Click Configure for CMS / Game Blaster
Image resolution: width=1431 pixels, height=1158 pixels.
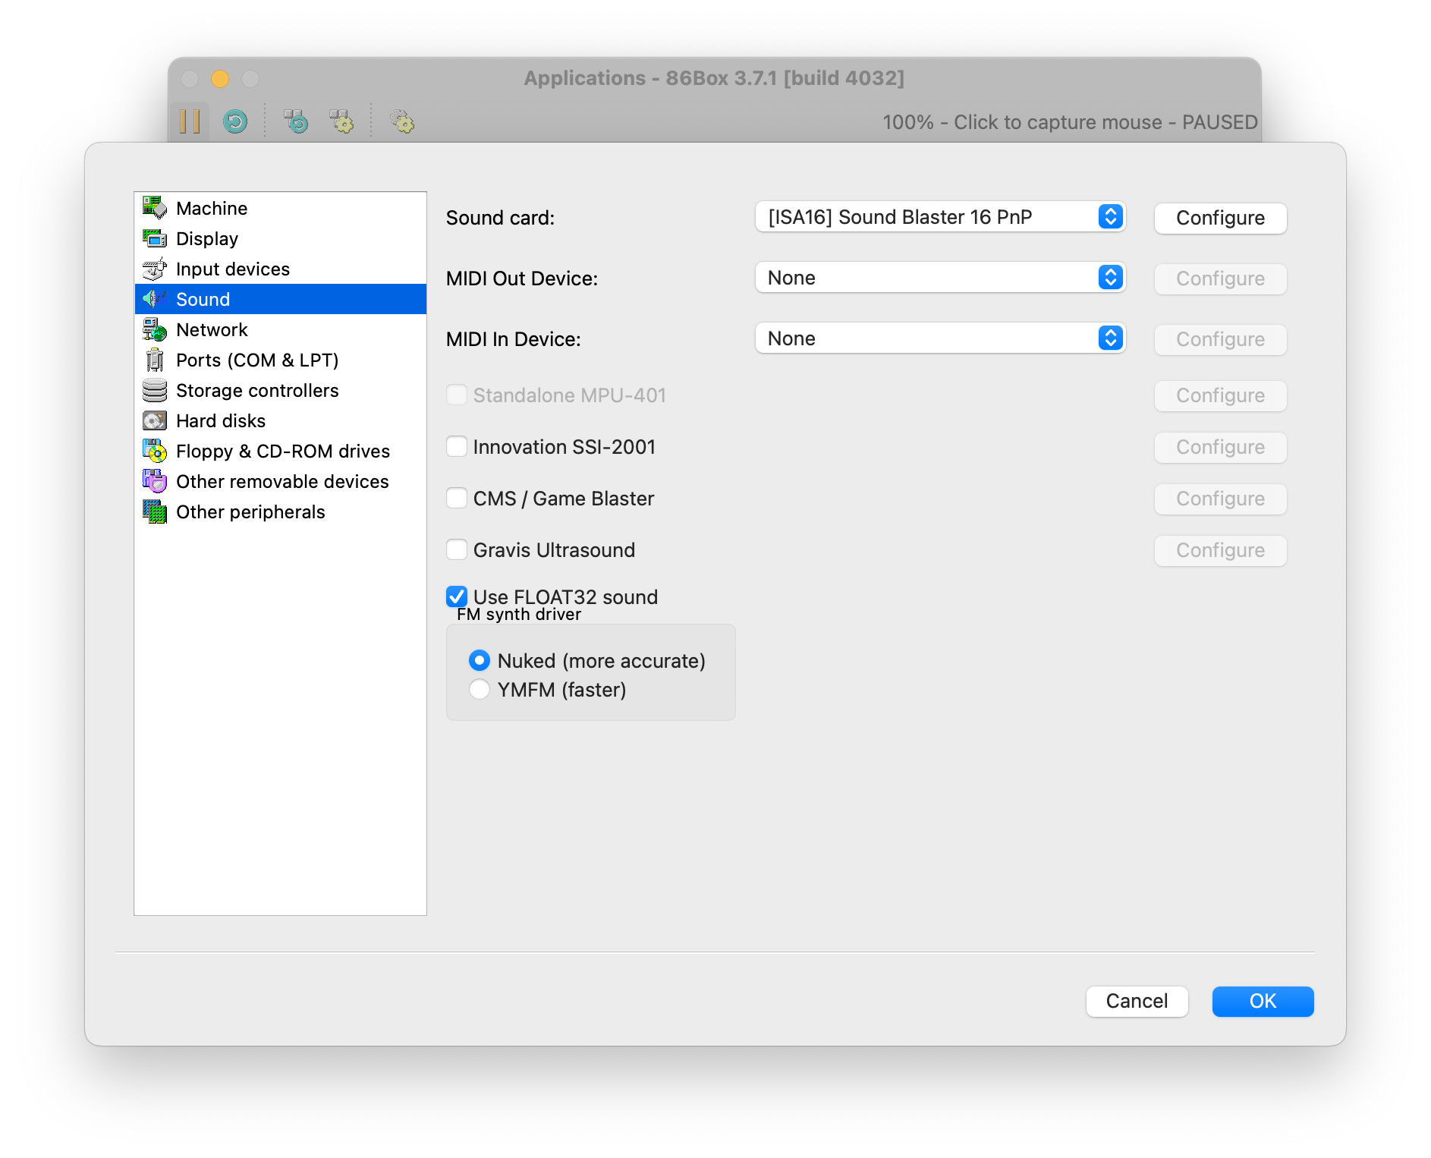tap(1220, 499)
